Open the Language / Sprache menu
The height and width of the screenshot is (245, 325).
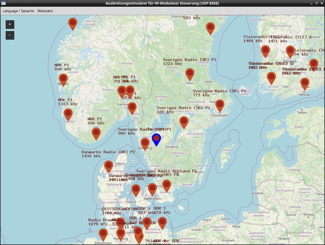pos(18,11)
